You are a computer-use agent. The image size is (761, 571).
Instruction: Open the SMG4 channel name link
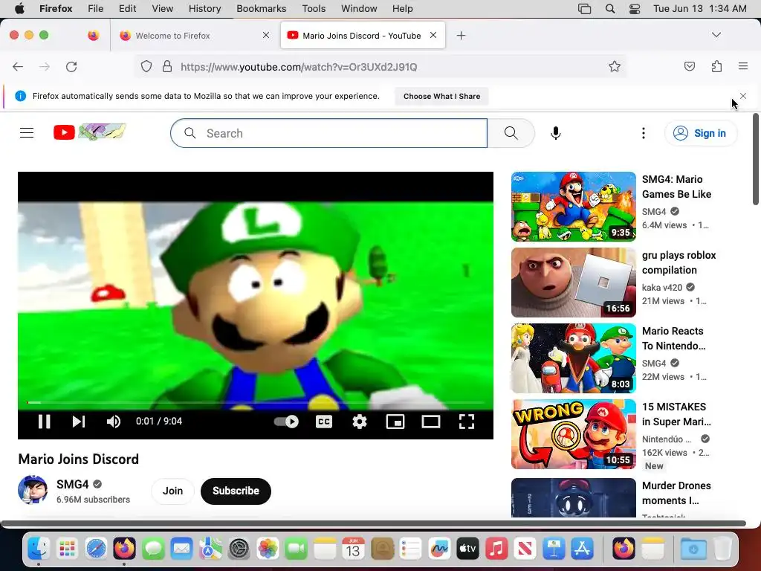(x=73, y=484)
